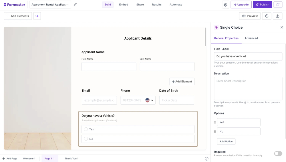Switch to the Advanced tab

[x=251, y=38]
